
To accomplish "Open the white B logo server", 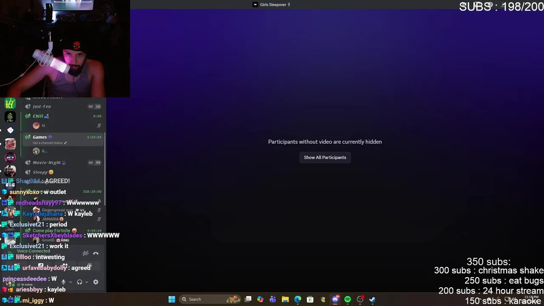I will [10, 130].
